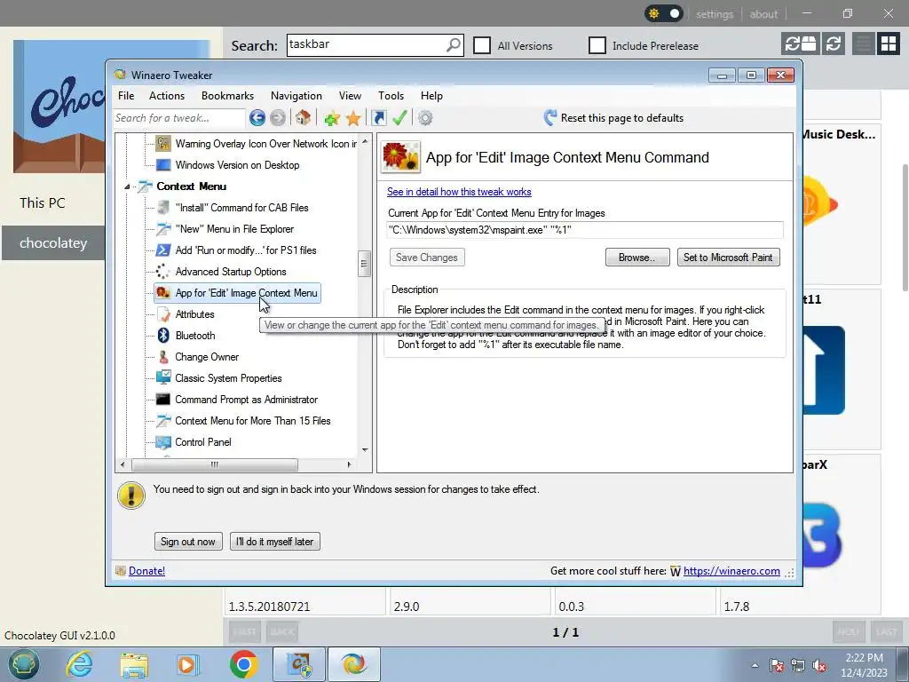Click the Sign out now button
The image size is (909, 682).
click(x=188, y=542)
